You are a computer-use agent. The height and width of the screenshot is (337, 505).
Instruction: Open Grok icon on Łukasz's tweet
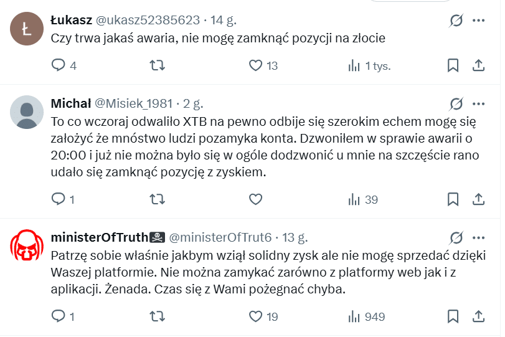[456, 21]
